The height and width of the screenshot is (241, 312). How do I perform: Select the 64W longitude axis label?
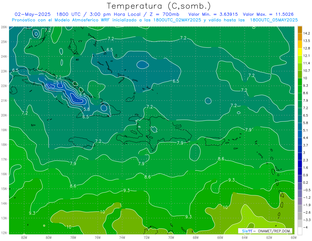[245, 237]
